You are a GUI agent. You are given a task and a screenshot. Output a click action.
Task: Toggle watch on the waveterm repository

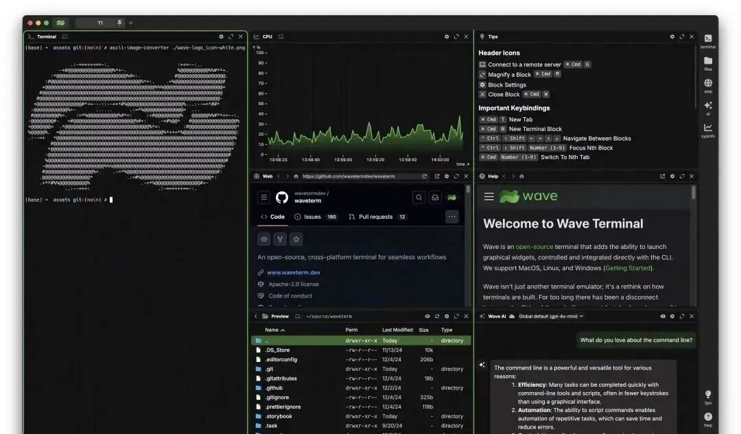[263, 239]
